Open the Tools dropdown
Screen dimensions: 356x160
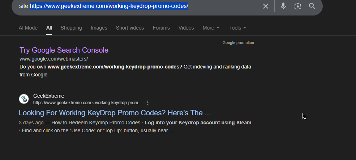point(237,28)
